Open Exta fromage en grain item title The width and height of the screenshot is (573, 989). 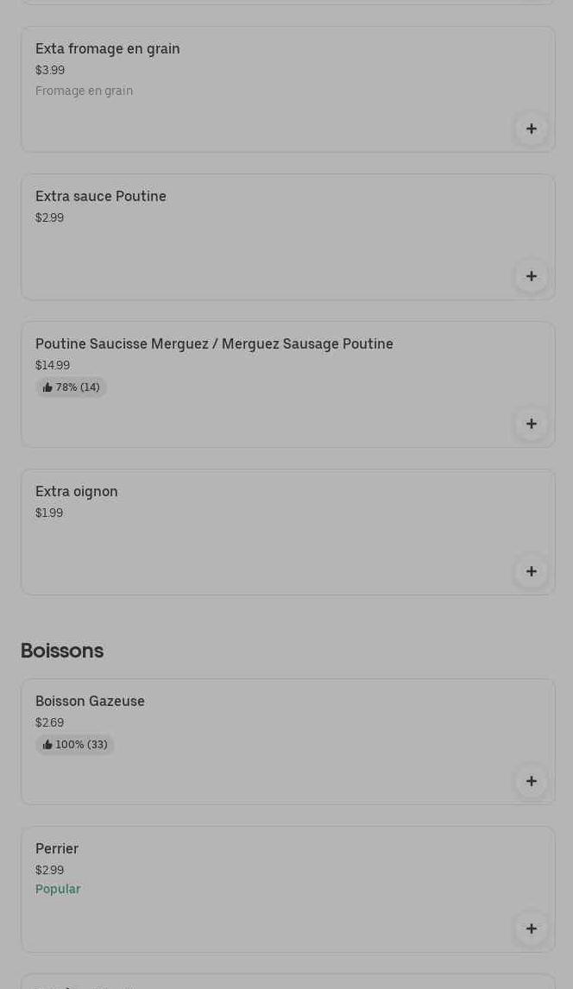(x=108, y=49)
